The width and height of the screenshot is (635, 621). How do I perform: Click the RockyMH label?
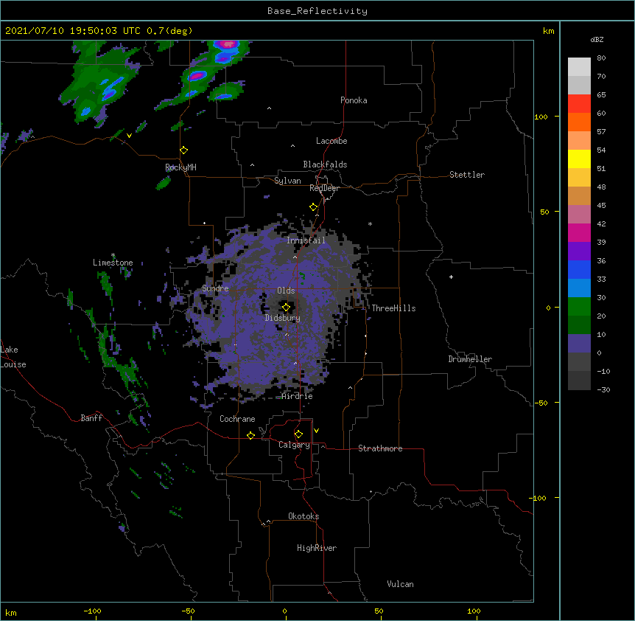pyautogui.click(x=180, y=167)
